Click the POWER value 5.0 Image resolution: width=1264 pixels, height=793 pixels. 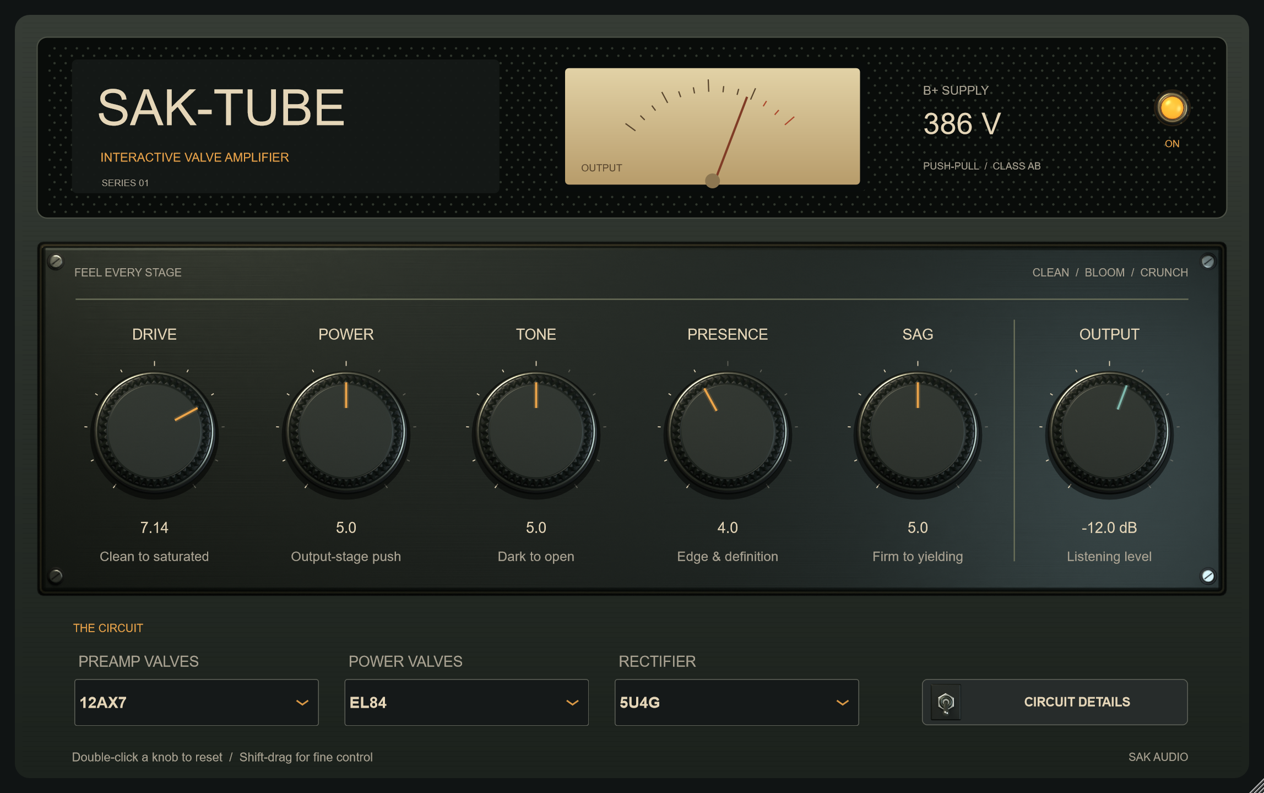coord(346,528)
